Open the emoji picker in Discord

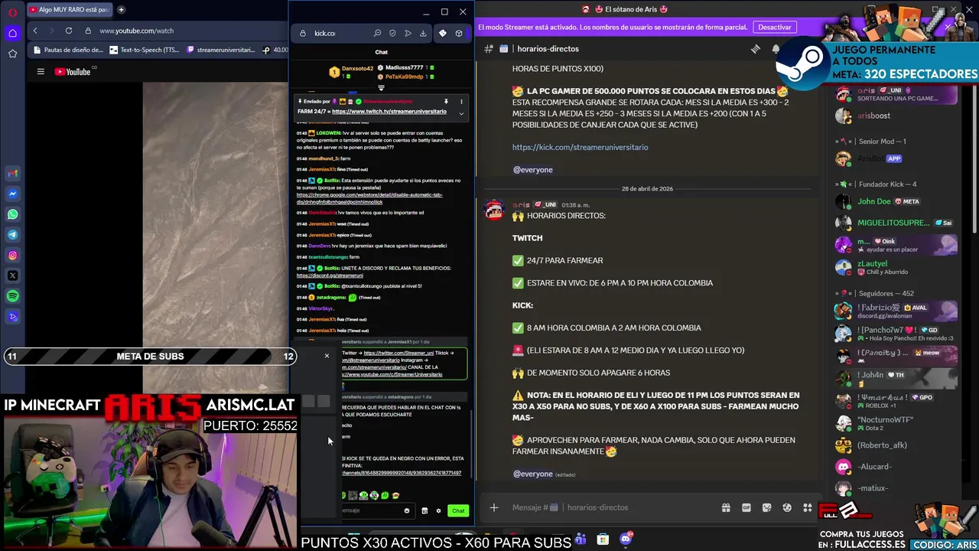787,507
